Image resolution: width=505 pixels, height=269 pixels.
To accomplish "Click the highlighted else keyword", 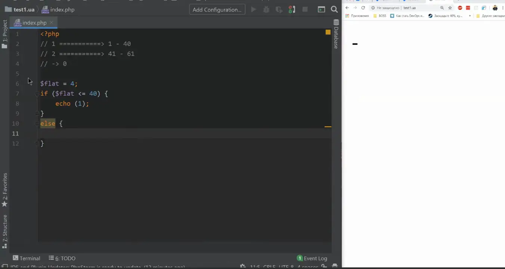I will pos(48,123).
